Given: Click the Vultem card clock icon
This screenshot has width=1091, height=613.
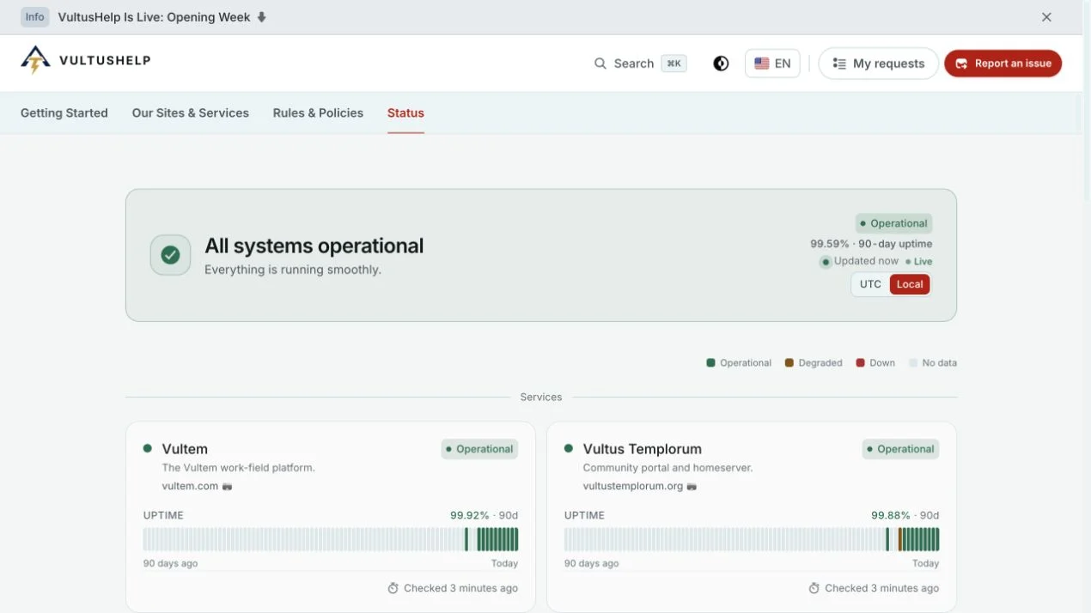Looking at the screenshot, I should [x=393, y=588].
